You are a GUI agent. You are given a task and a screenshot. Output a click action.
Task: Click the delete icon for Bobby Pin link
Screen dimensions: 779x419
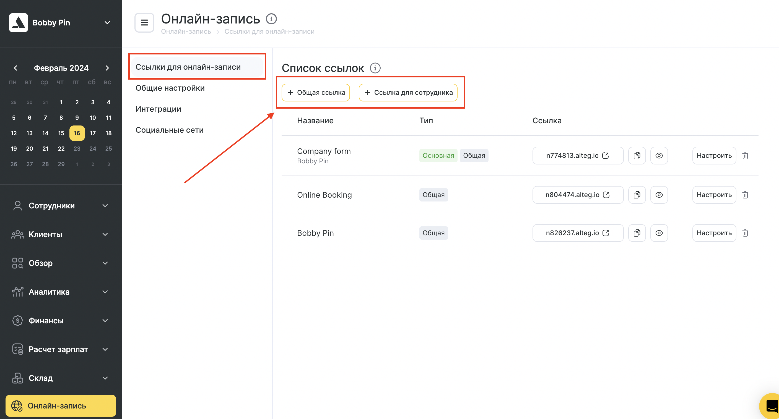coord(745,233)
